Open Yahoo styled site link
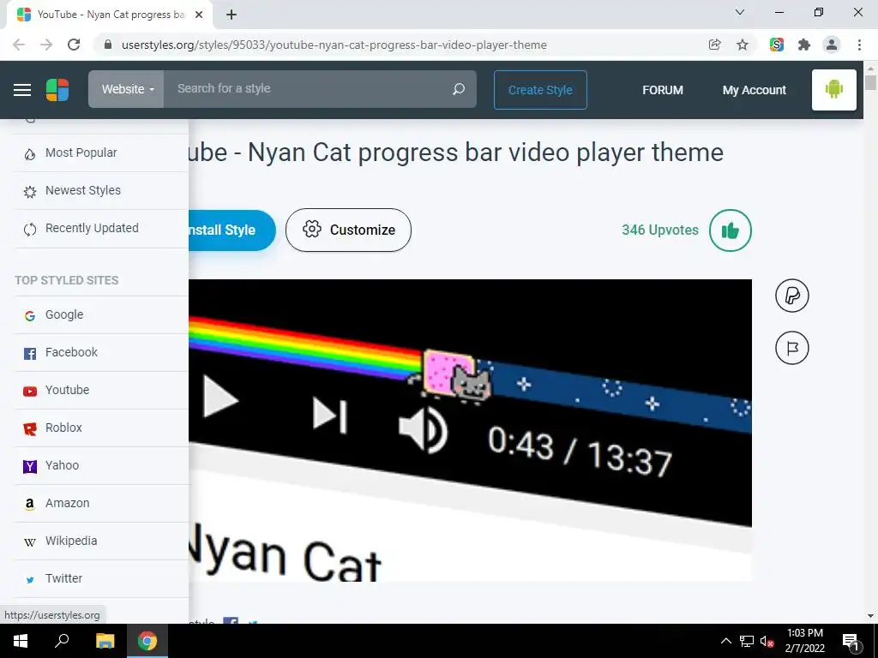The image size is (878, 658). click(101, 465)
